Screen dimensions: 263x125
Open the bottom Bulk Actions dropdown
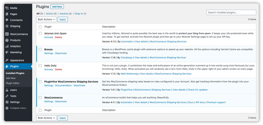coord(46,118)
